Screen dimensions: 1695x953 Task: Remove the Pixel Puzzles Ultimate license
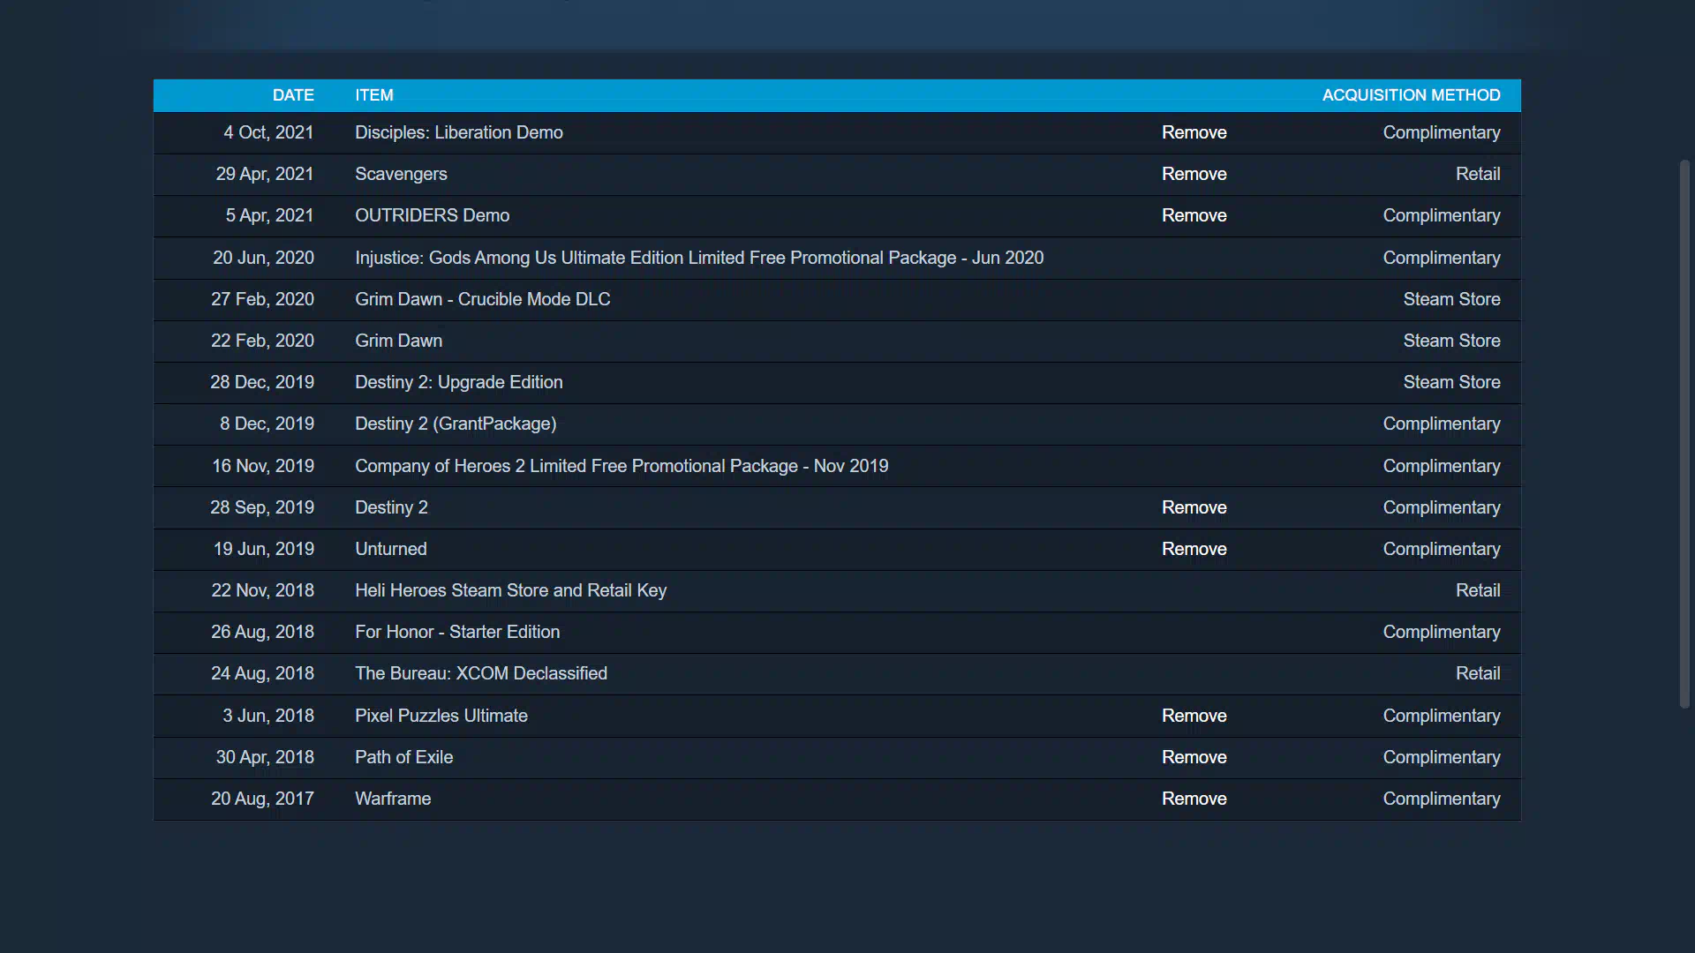click(1194, 716)
